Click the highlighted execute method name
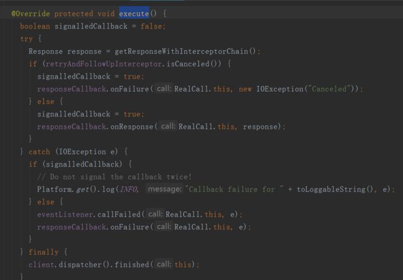The width and height of the screenshot is (403, 280). (134, 14)
